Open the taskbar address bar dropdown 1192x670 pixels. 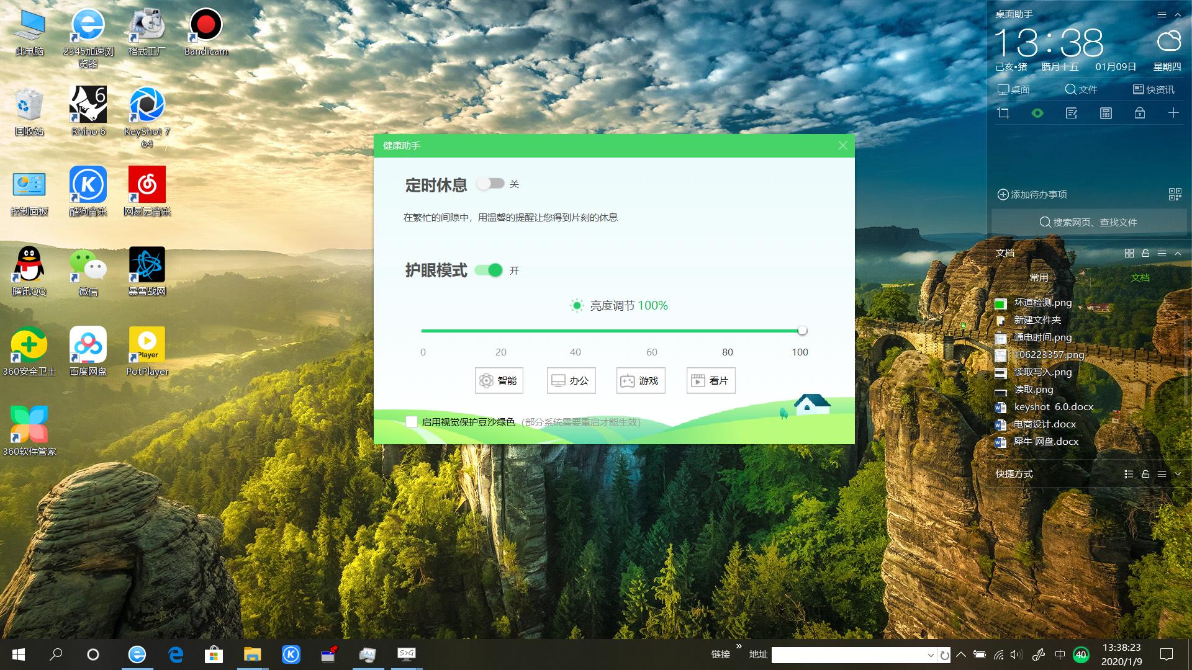[930, 655]
